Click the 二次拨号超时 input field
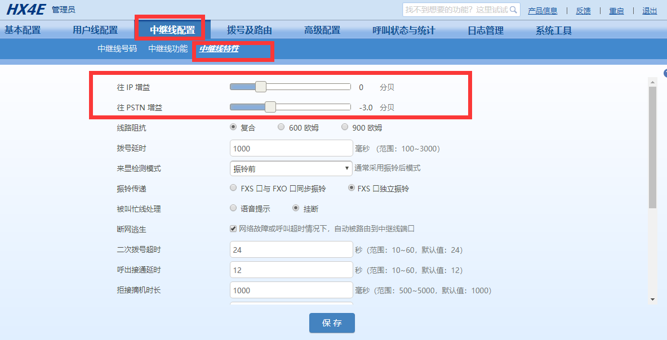This screenshot has width=667, height=340. [291, 249]
